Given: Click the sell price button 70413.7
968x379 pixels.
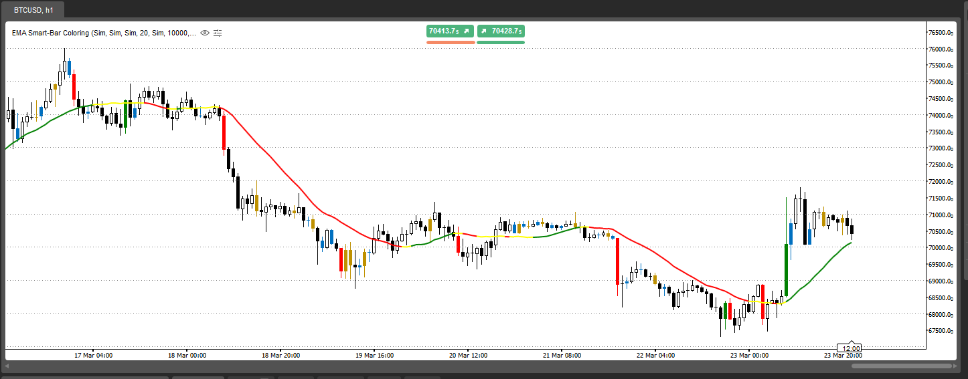Looking at the screenshot, I should click(x=450, y=31).
